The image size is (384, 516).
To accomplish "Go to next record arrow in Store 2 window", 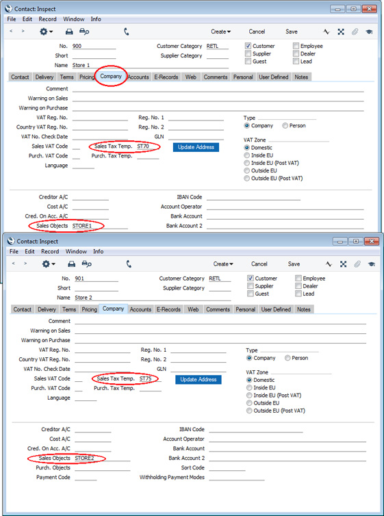I will [x=25, y=263].
